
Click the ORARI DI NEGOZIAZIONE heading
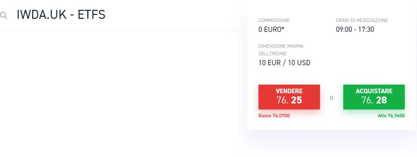click(362, 20)
